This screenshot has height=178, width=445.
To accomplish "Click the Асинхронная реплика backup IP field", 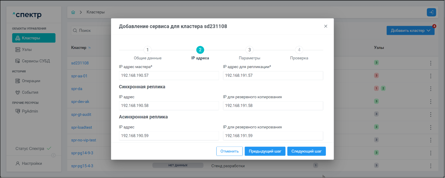I will click(x=273, y=136).
